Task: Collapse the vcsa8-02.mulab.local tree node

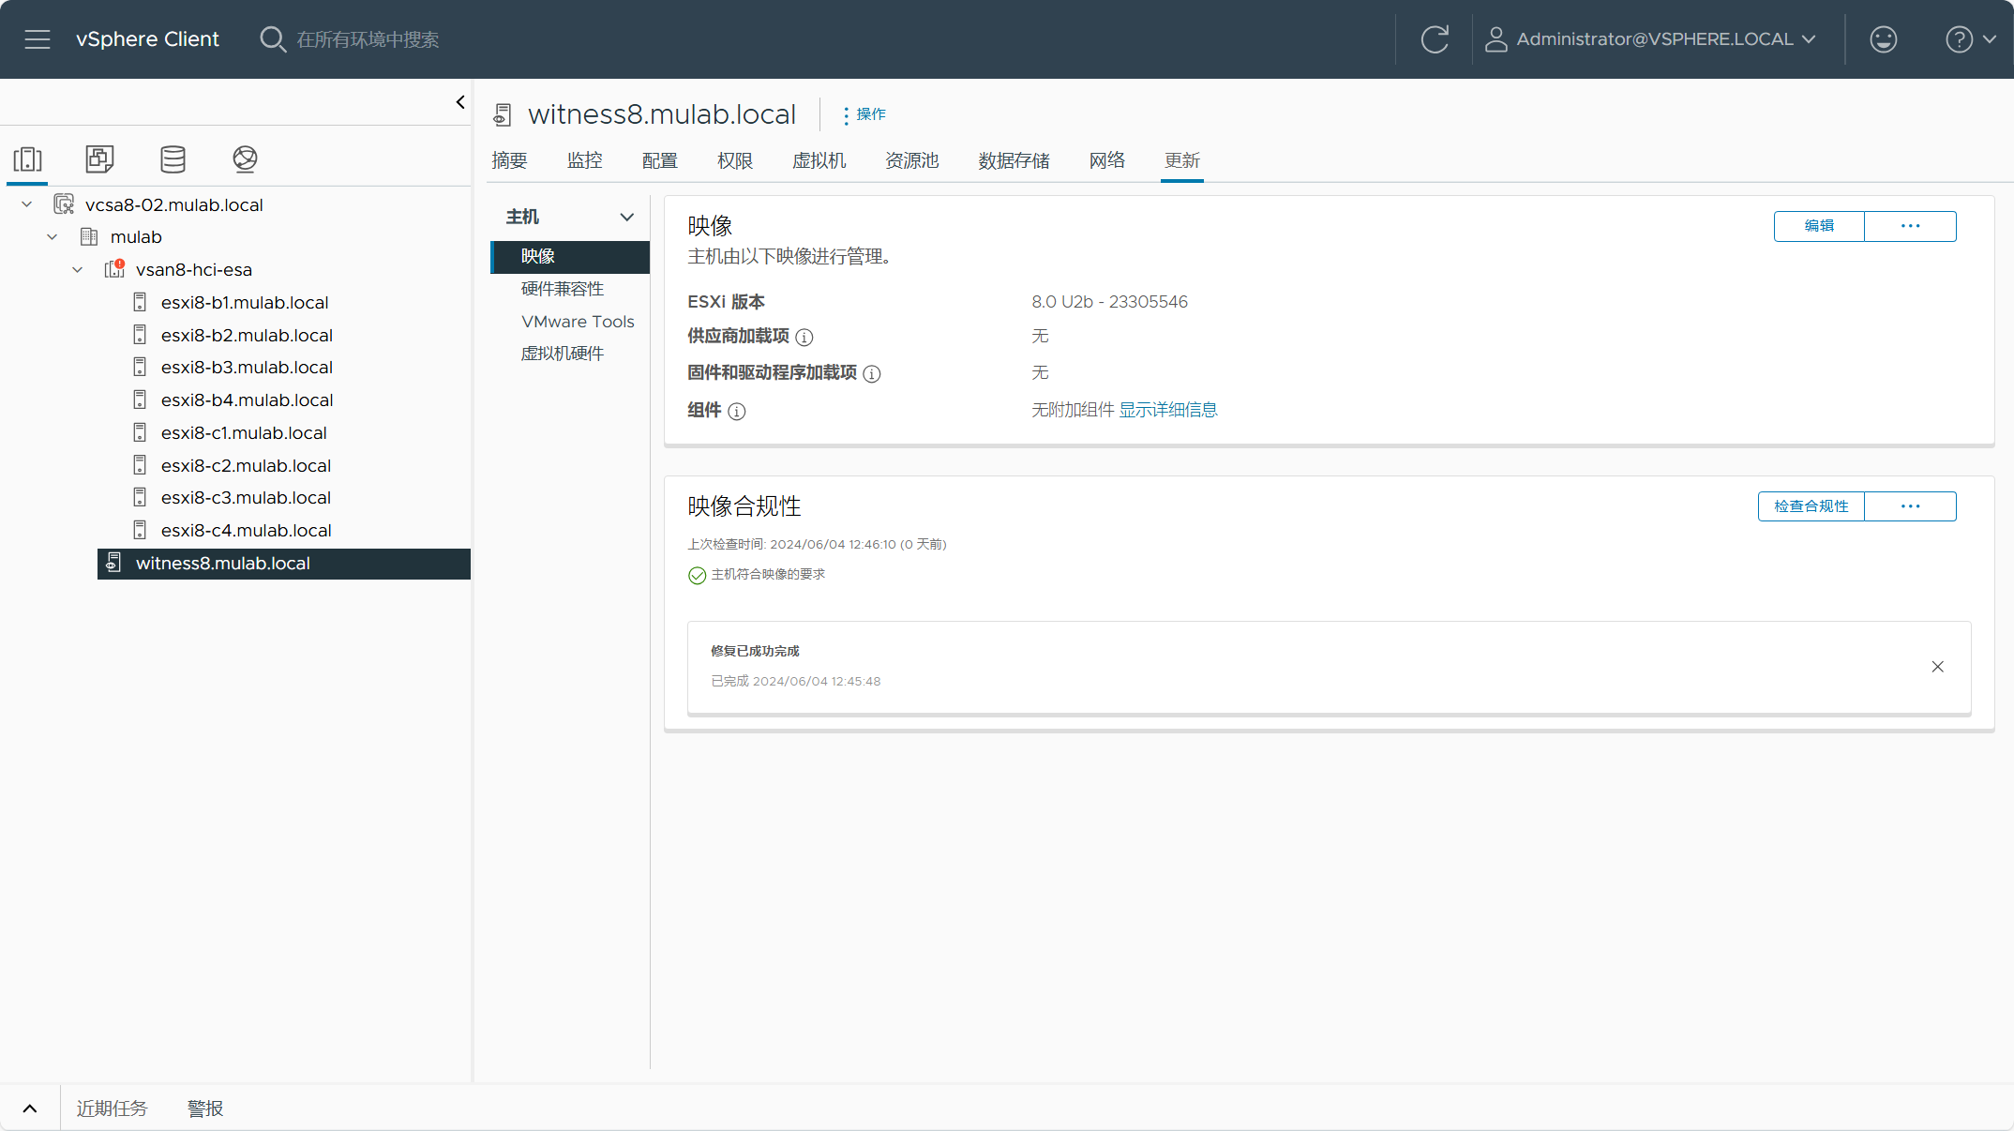Action: tap(27, 204)
